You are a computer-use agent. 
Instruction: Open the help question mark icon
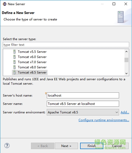pos(7,145)
